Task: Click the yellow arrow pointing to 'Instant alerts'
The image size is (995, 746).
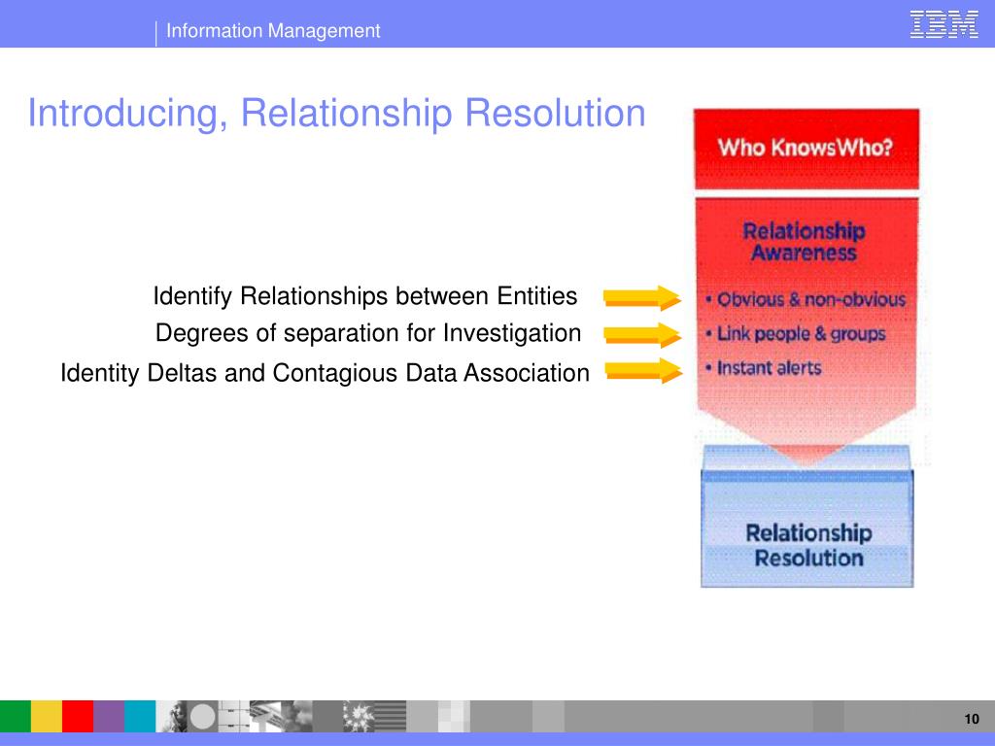Action: [643, 371]
